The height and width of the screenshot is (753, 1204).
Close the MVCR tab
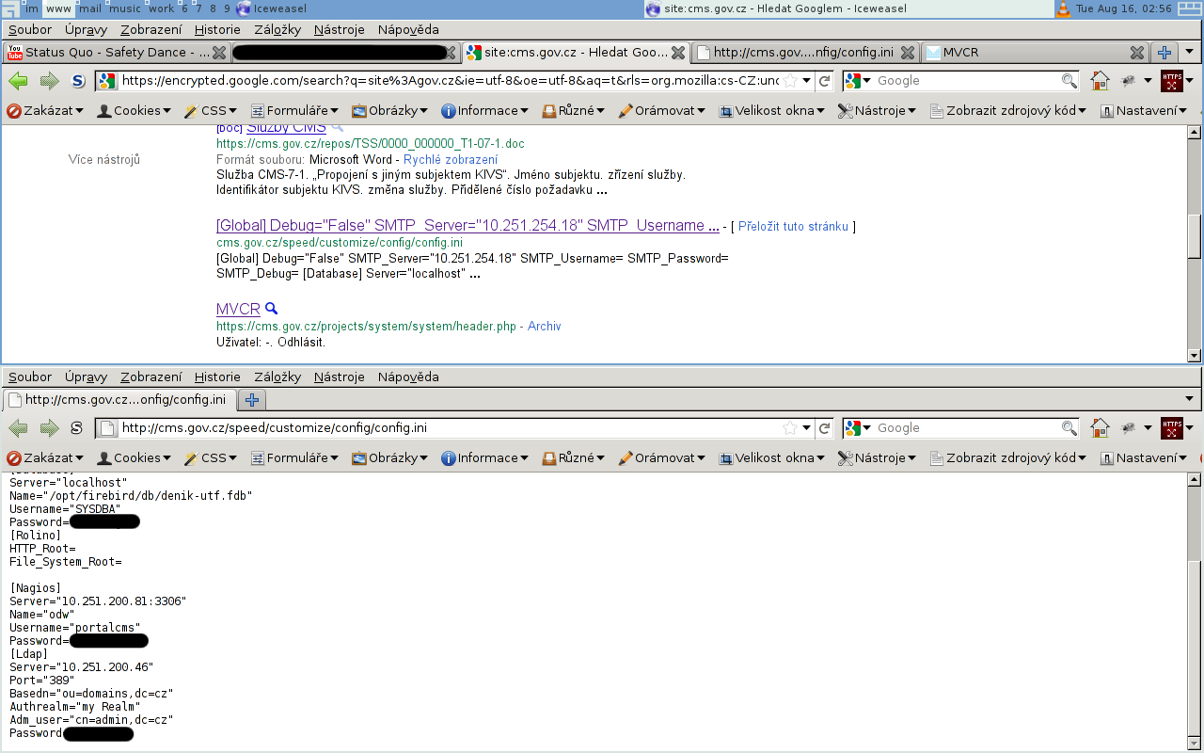[1136, 53]
